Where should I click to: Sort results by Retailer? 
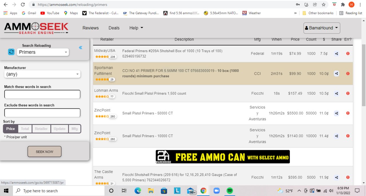tap(41, 129)
